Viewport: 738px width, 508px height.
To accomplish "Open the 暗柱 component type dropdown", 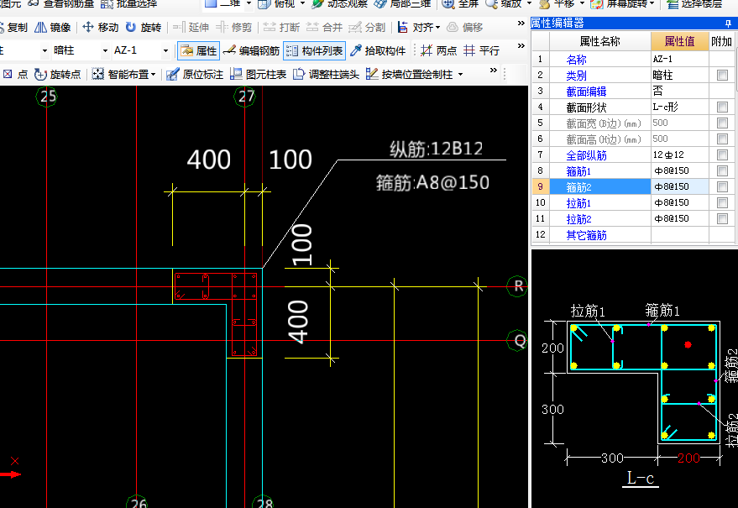I will pos(105,50).
